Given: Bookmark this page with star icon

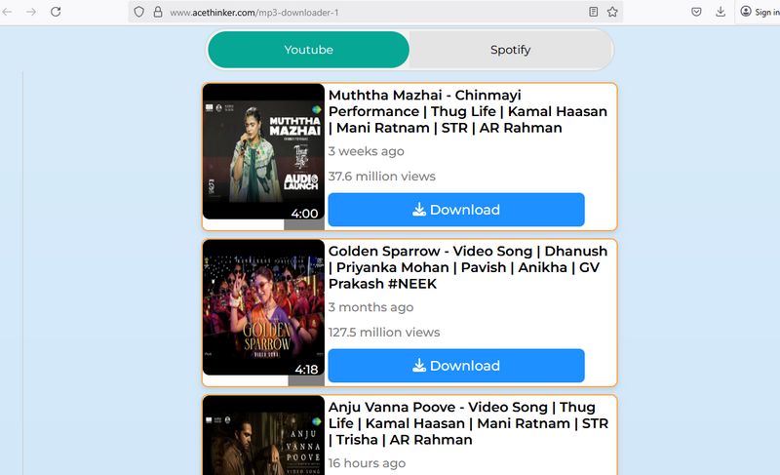Looking at the screenshot, I should [612, 12].
